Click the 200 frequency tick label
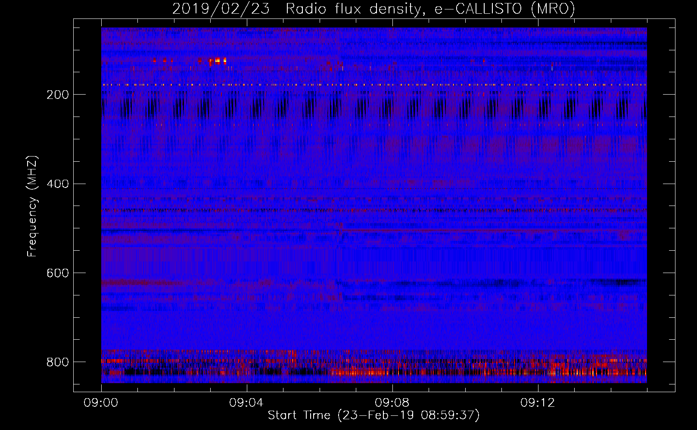Viewport: 697px width, 430px height. [58, 95]
